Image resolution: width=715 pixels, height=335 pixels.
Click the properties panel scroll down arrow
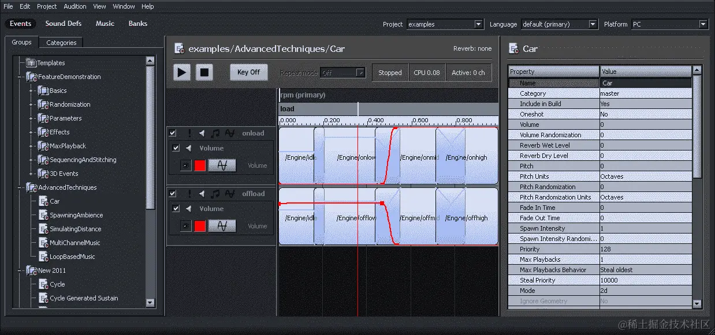[x=697, y=303]
